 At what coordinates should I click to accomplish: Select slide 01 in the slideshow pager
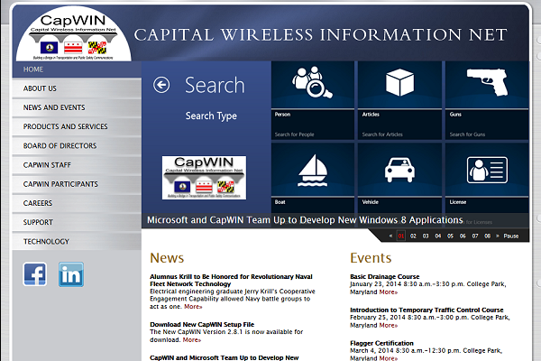401,236
